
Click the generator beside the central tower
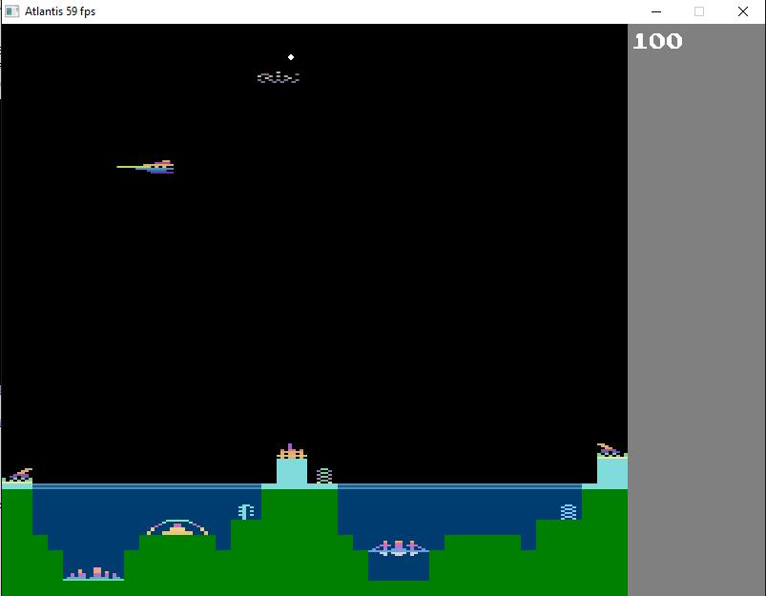pos(324,476)
